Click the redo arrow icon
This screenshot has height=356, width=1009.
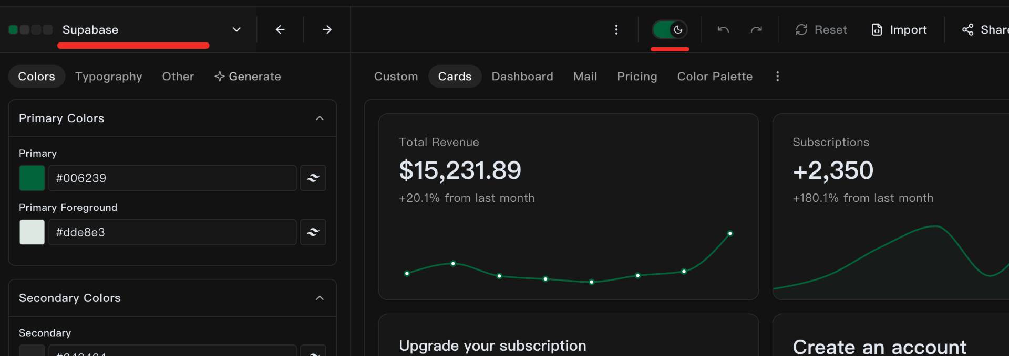pos(756,29)
